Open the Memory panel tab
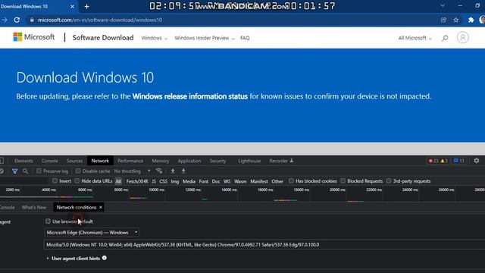This screenshot has width=485, height=273. click(x=160, y=161)
